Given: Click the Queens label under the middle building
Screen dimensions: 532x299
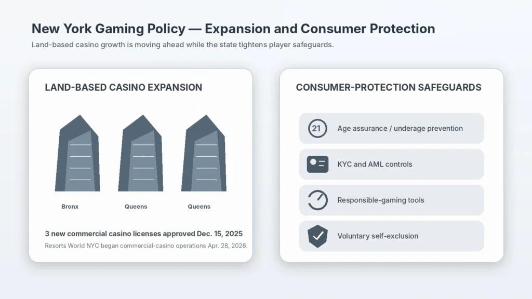Looking at the screenshot, I should click(x=136, y=207).
